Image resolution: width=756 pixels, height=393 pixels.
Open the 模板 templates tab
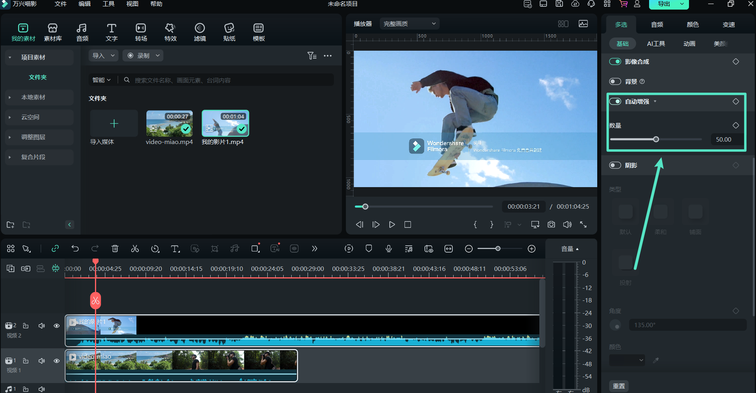259,32
